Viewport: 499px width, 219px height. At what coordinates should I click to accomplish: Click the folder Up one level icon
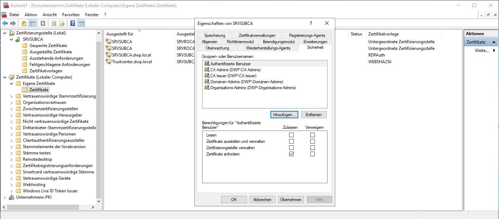coord(24,24)
